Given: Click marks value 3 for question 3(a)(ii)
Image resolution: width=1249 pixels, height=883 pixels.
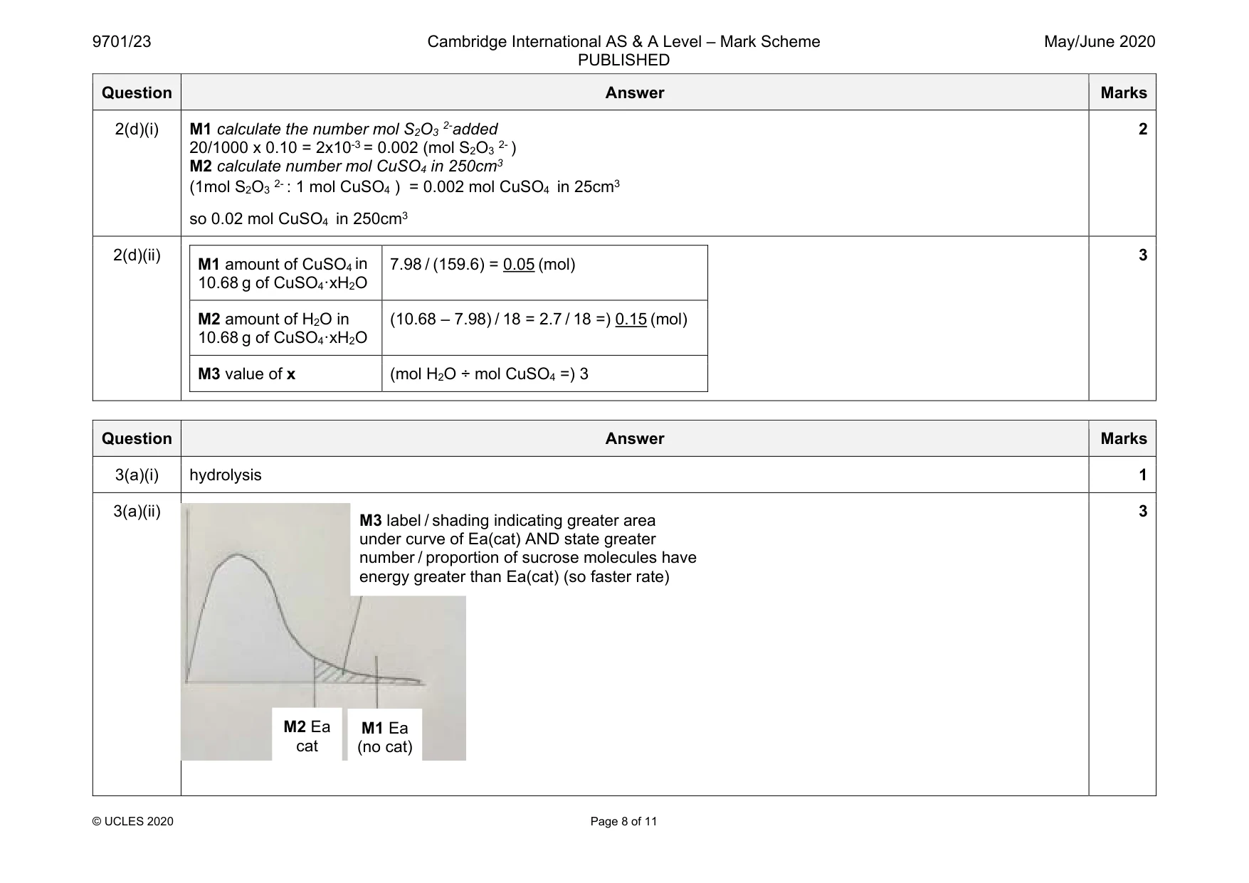Looking at the screenshot, I should pos(1142,512).
